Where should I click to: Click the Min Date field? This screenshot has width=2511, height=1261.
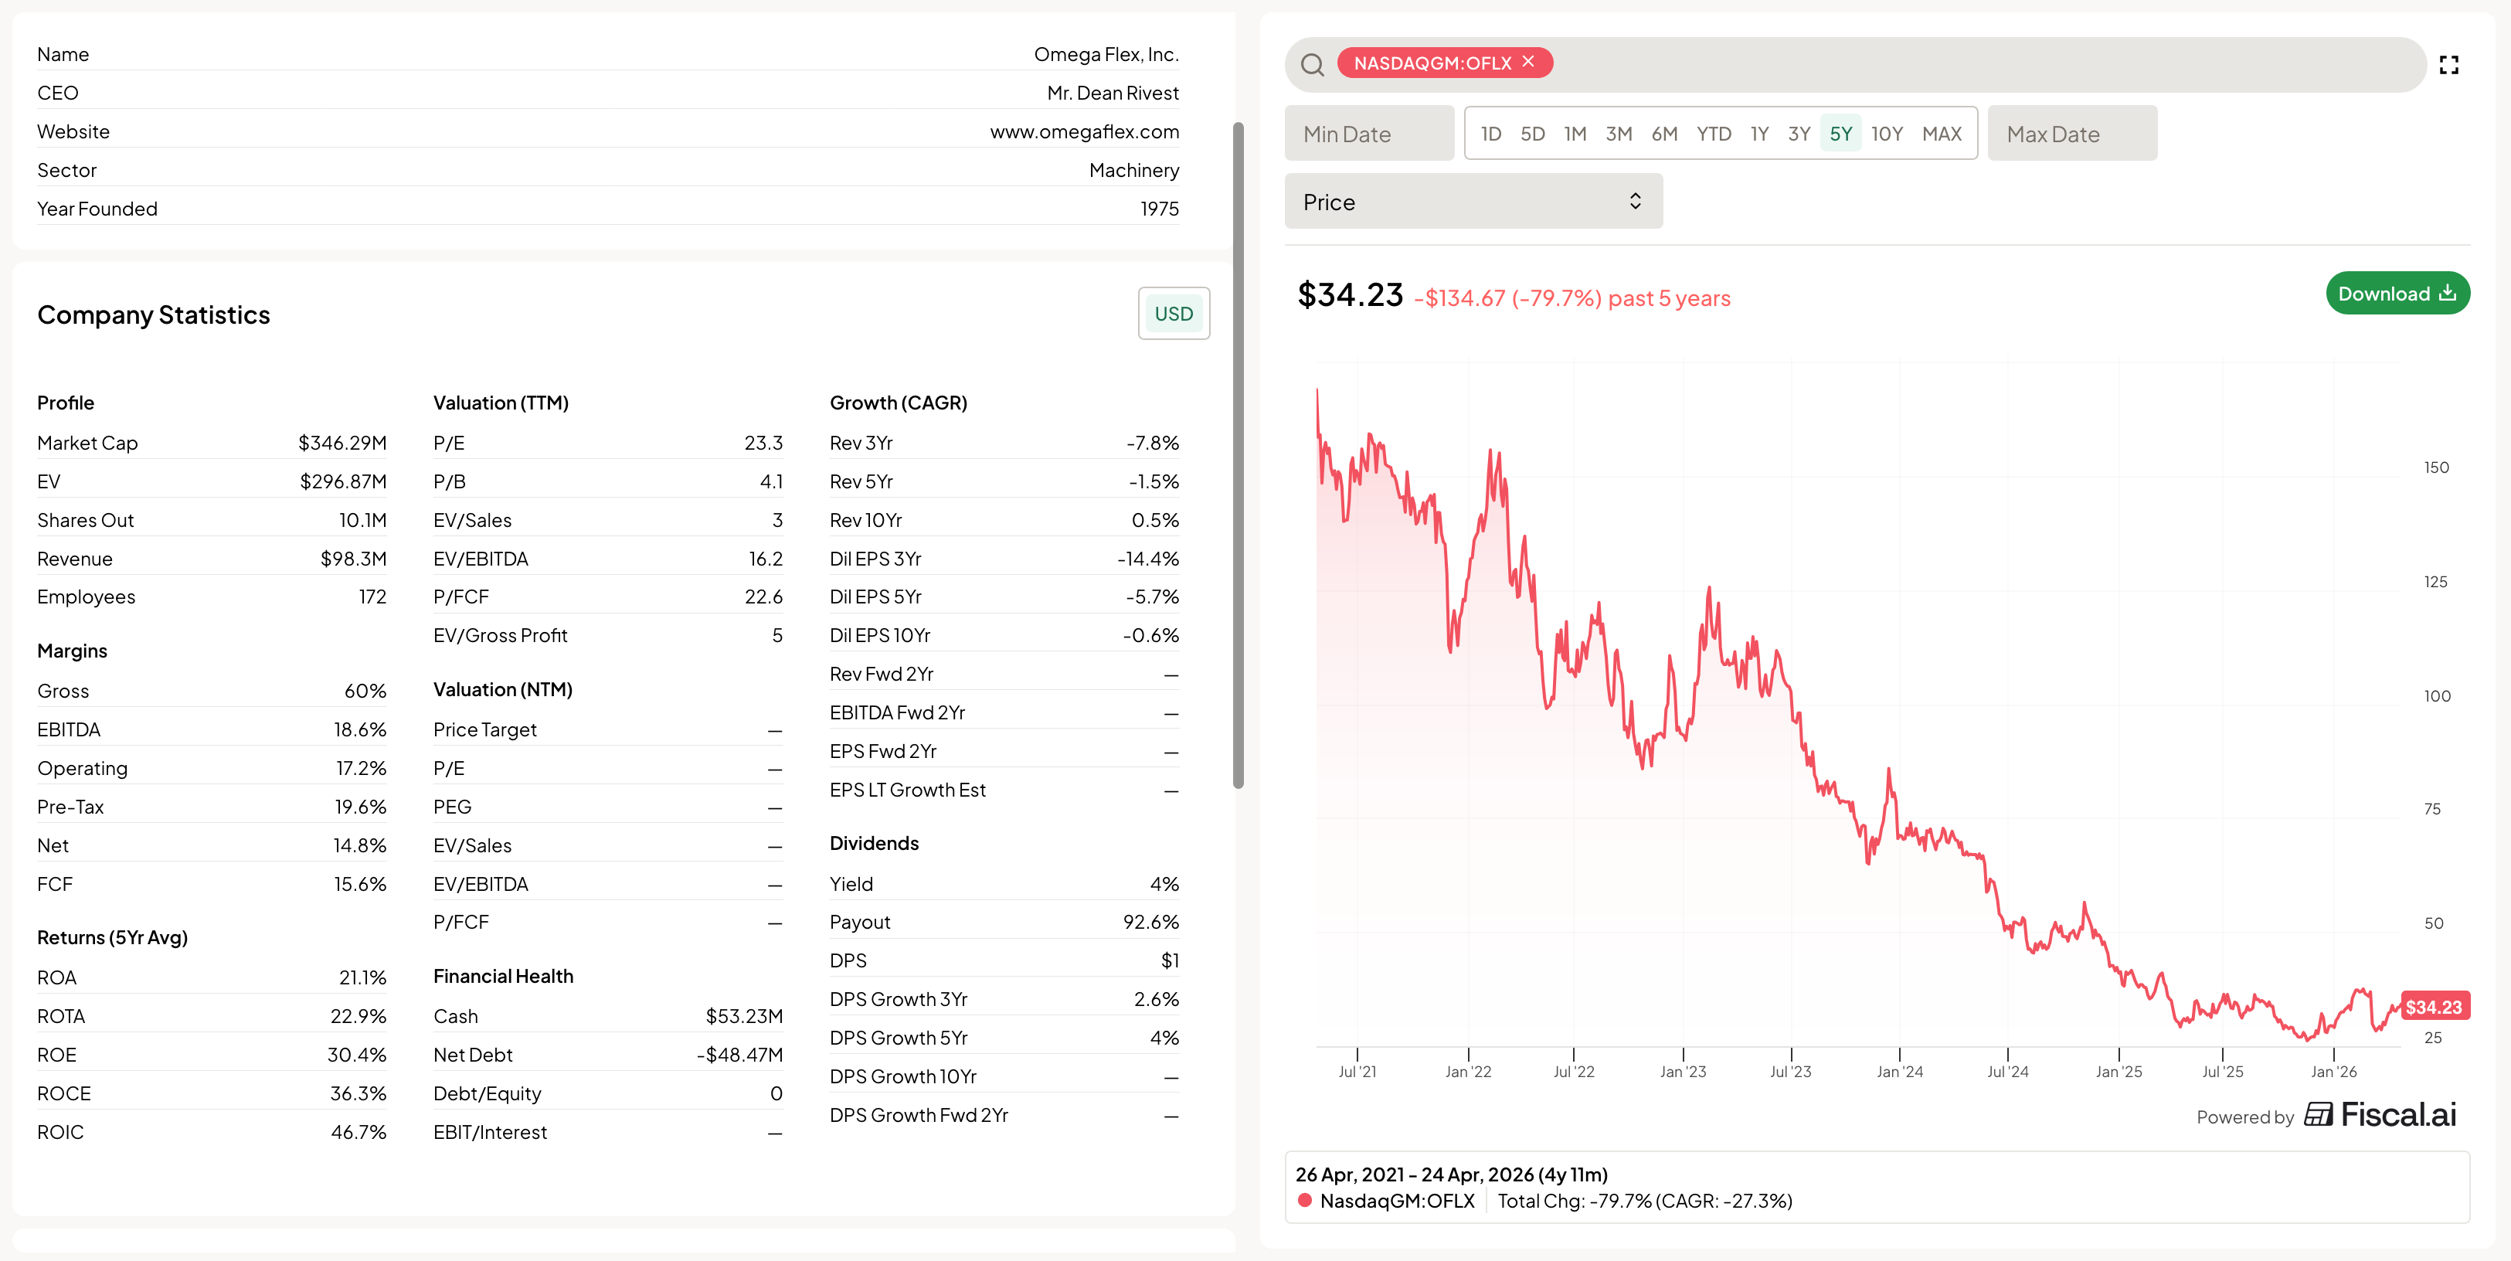[1368, 134]
